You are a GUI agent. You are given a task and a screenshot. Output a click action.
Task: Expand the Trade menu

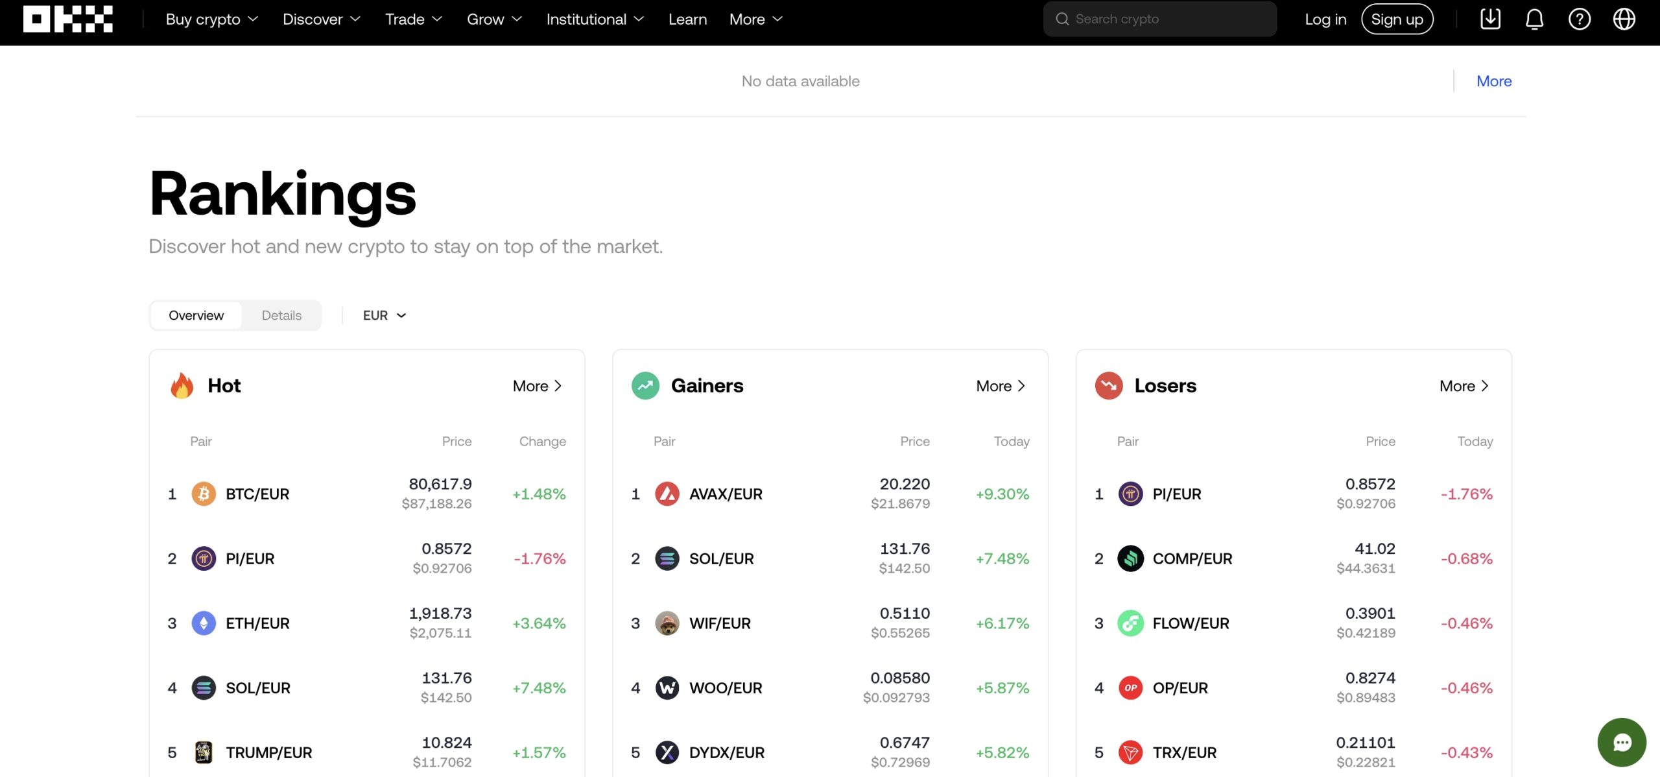(x=414, y=19)
